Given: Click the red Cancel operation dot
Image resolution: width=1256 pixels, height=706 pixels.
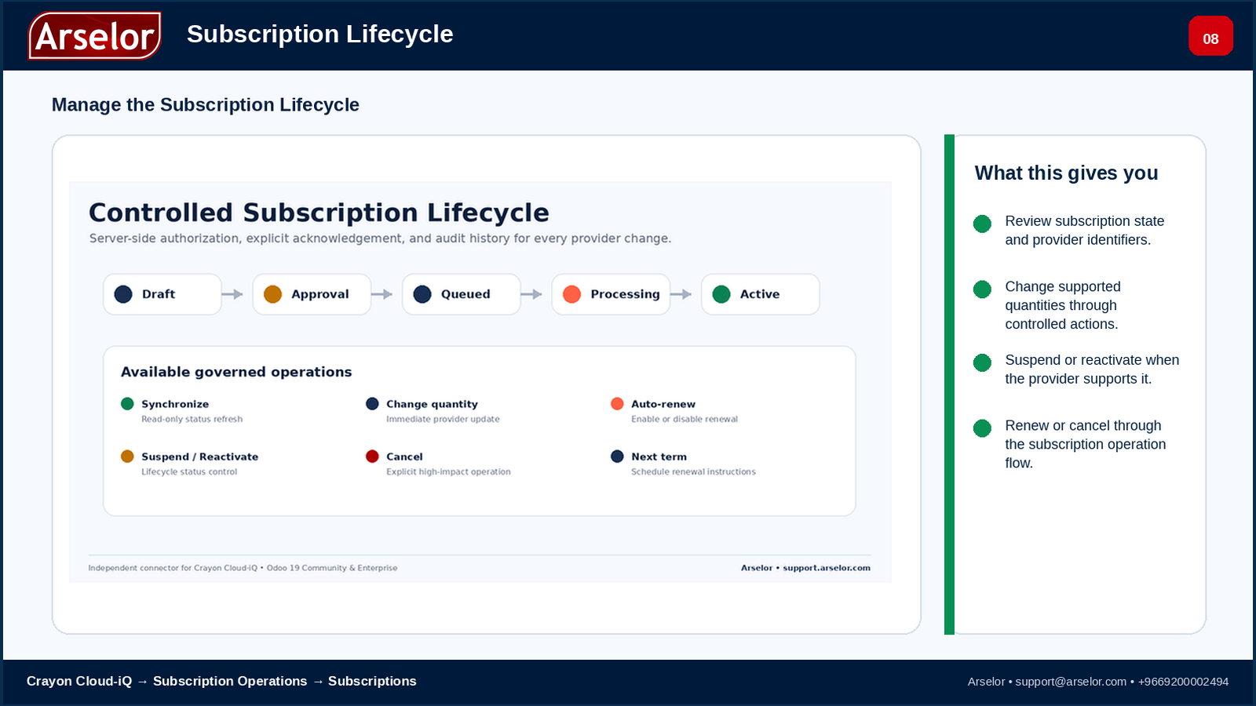Looking at the screenshot, I should pyautogui.click(x=372, y=457).
